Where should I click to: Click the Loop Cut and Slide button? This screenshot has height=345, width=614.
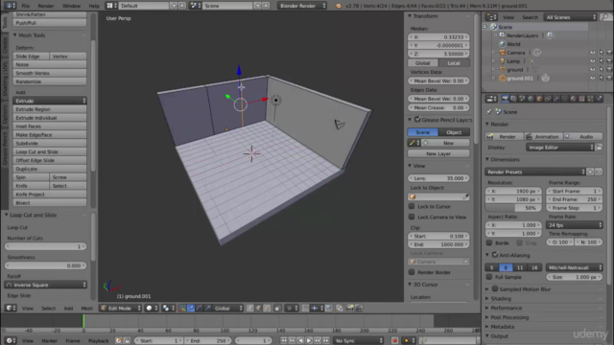(50, 151)
